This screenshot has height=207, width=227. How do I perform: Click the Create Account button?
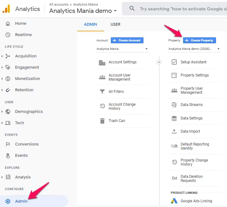(127, 40)
